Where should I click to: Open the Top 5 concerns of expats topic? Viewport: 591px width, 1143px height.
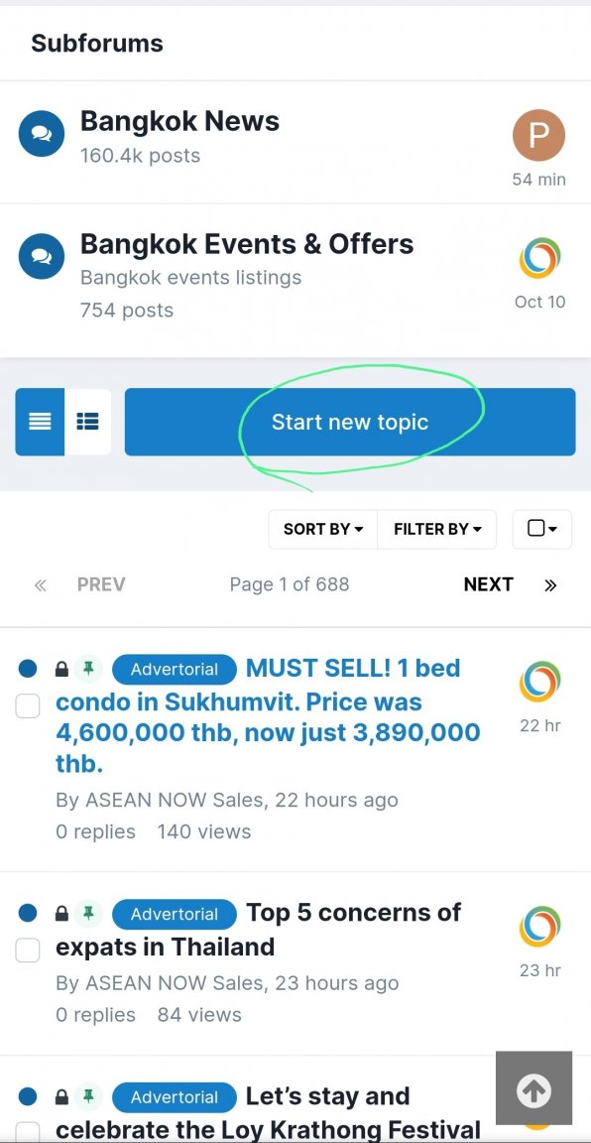tap(259, 930)
